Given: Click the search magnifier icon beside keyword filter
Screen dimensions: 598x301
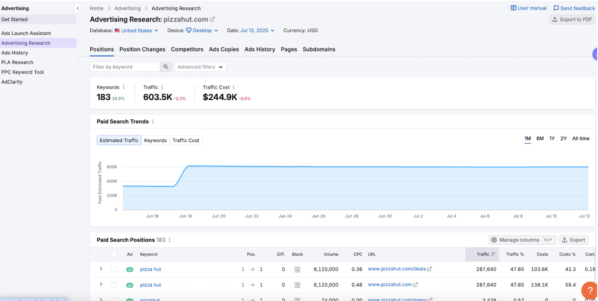Looking at the screenshot, I should click(166, 67).
